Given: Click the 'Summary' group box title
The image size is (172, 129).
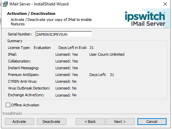Looking at the screenshot, I should [15, 41].
